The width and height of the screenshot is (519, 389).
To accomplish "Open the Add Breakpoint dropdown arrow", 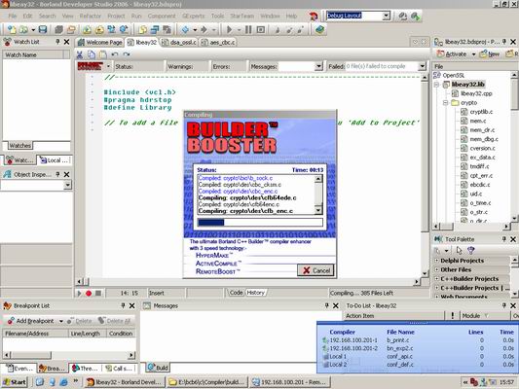I will 61,321.
